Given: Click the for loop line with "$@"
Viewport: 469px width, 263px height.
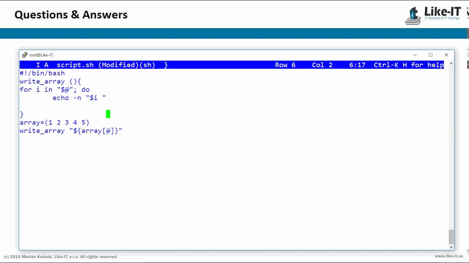Looking at the screenshot, I should (55, 89).
